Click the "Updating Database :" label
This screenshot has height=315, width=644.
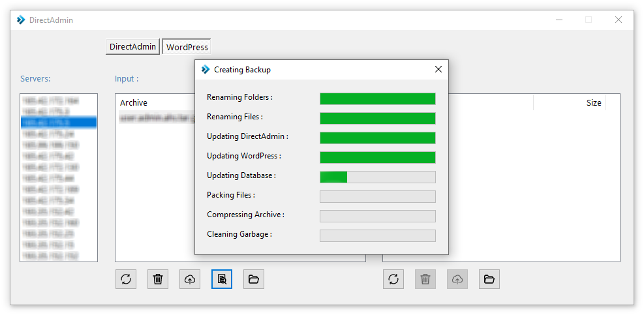pos(241,175)
